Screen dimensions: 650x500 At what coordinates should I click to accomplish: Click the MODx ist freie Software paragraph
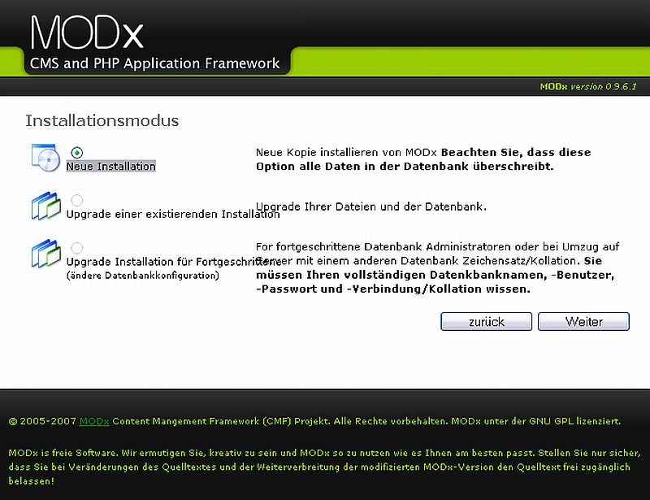324,467
